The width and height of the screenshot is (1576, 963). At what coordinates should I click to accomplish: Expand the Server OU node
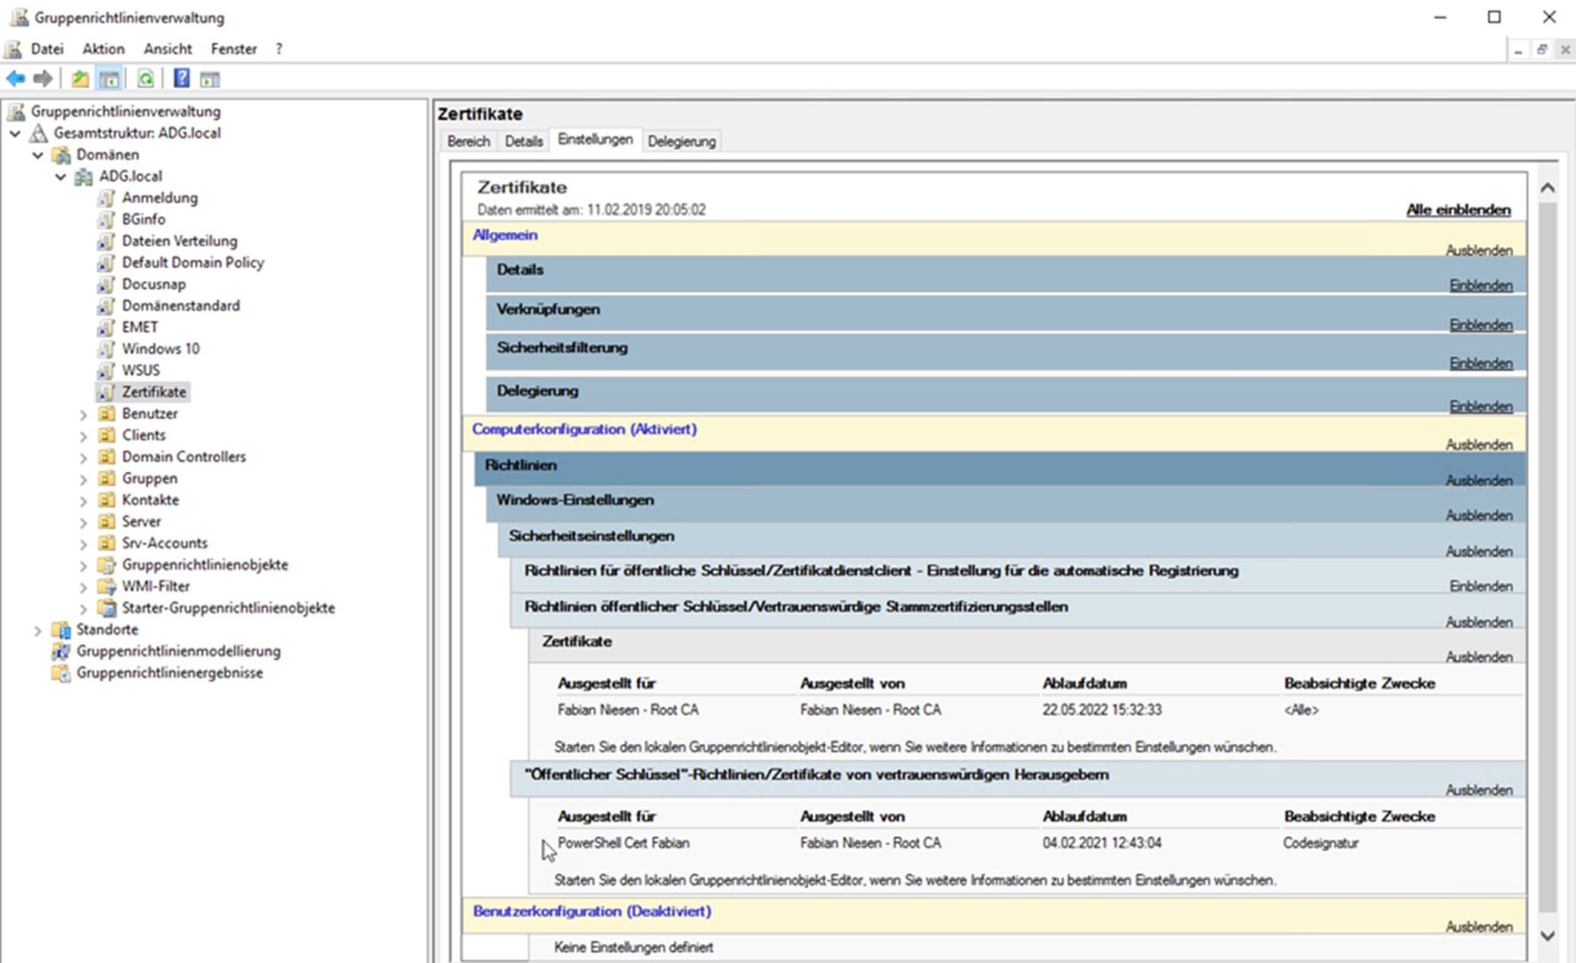tap(83, 523)
